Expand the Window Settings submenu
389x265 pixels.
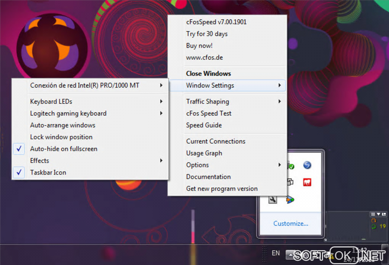coord(228,85)
